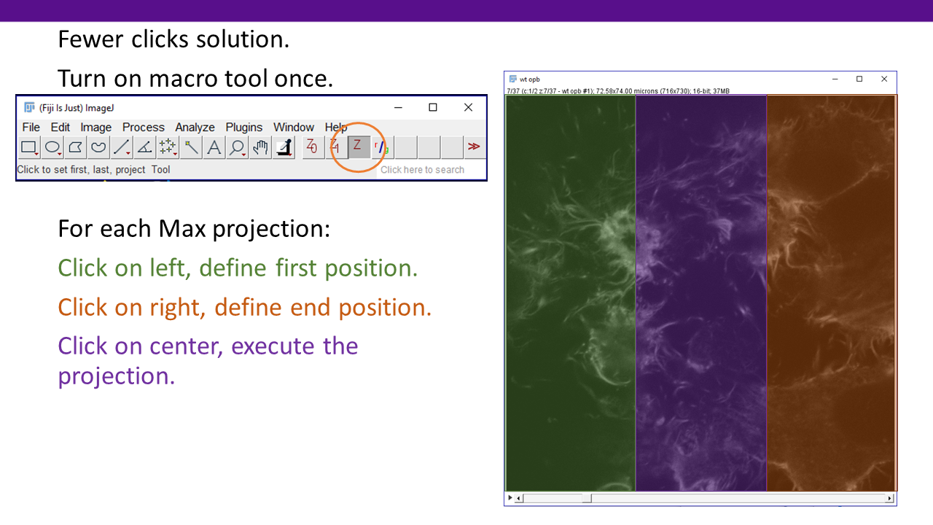Click the Z0 first-slice macro tool

coord(312,147)
